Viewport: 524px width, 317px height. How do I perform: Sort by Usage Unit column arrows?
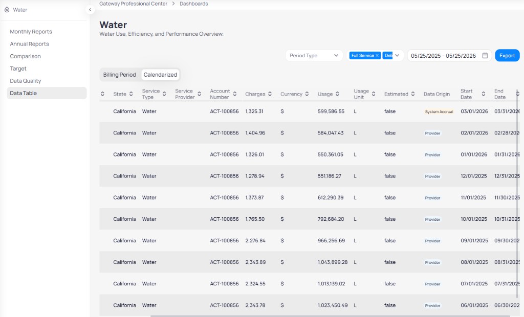[x=373, y=94]
